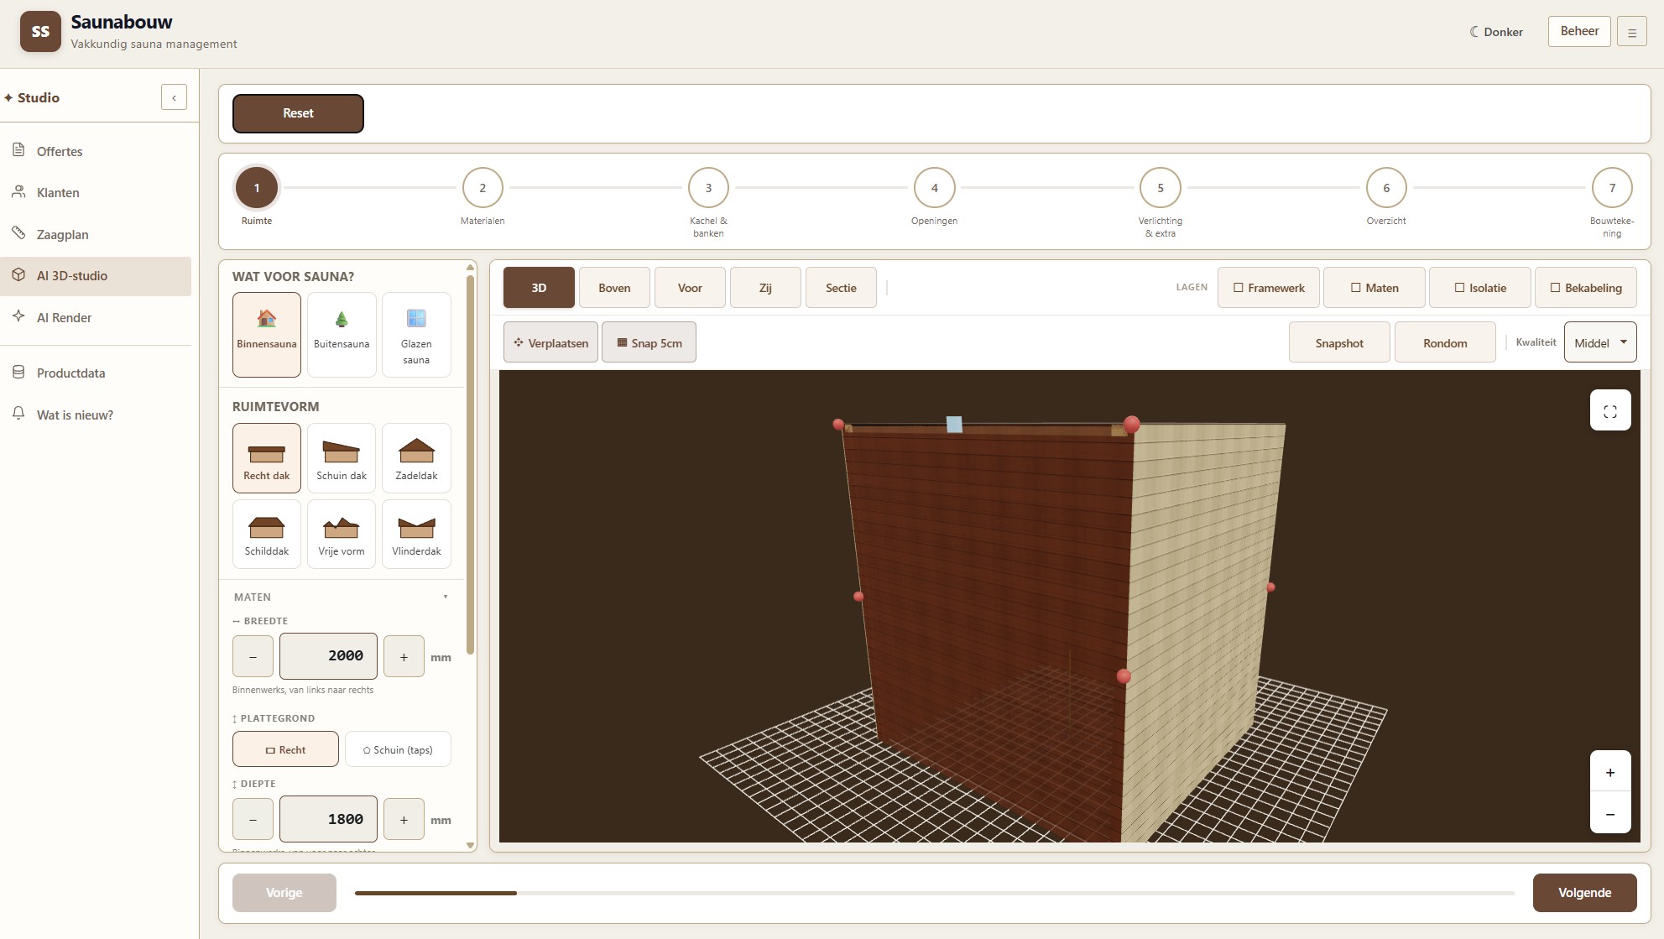Screen dimensions: 1664x939
Task: Open fullscreen 3D viewport
Action: click(1610, 410)
